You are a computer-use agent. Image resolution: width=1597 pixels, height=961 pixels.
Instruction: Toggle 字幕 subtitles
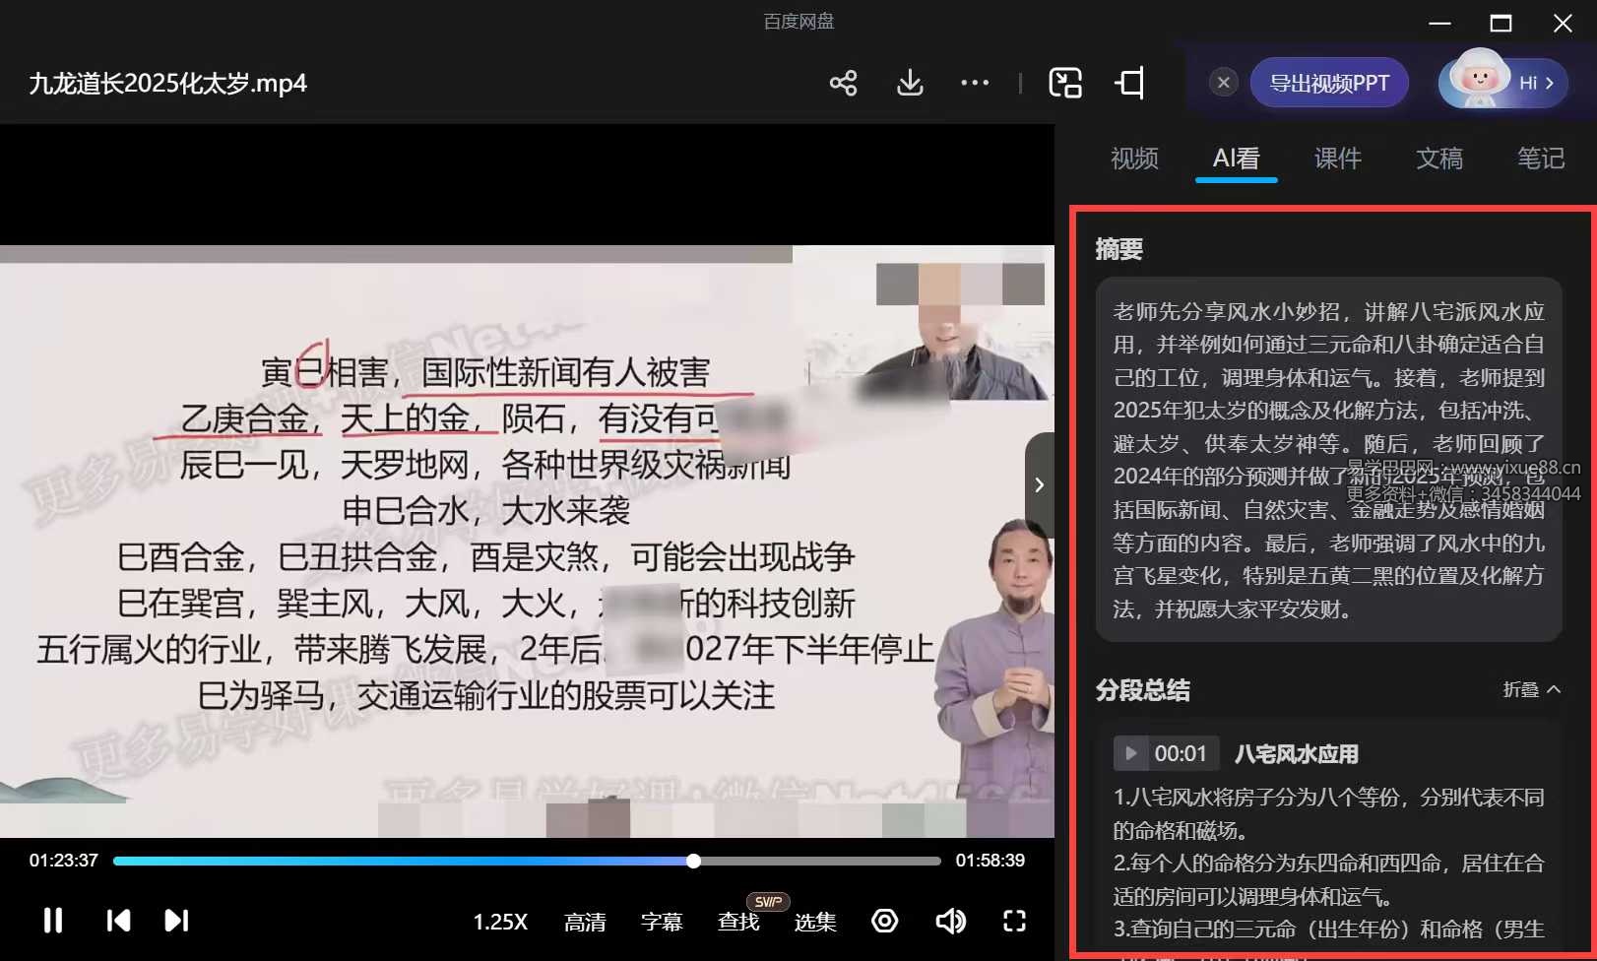662,922
